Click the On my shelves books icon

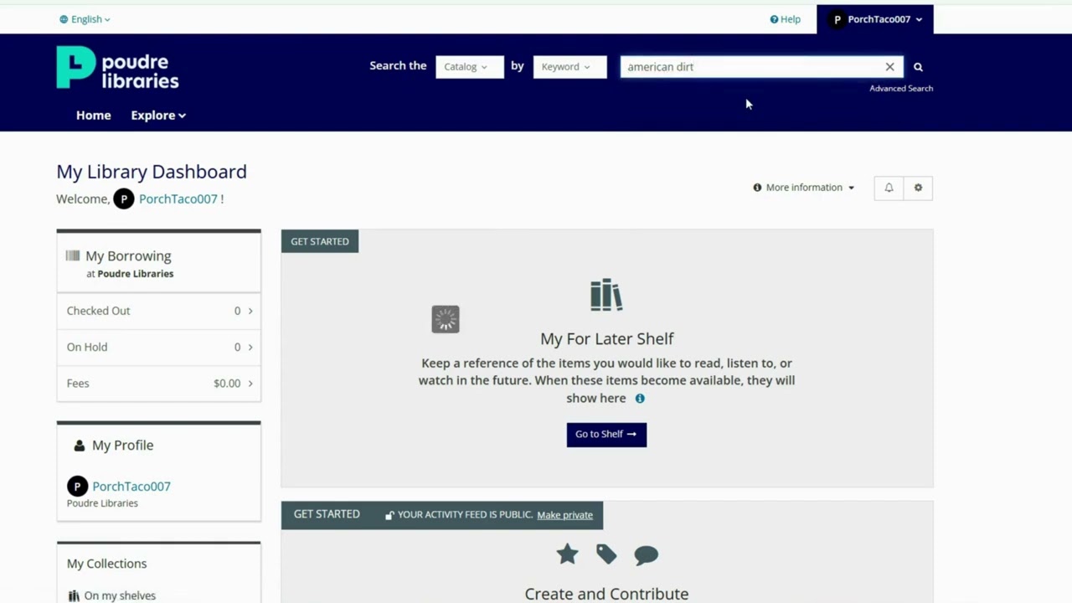74,596
